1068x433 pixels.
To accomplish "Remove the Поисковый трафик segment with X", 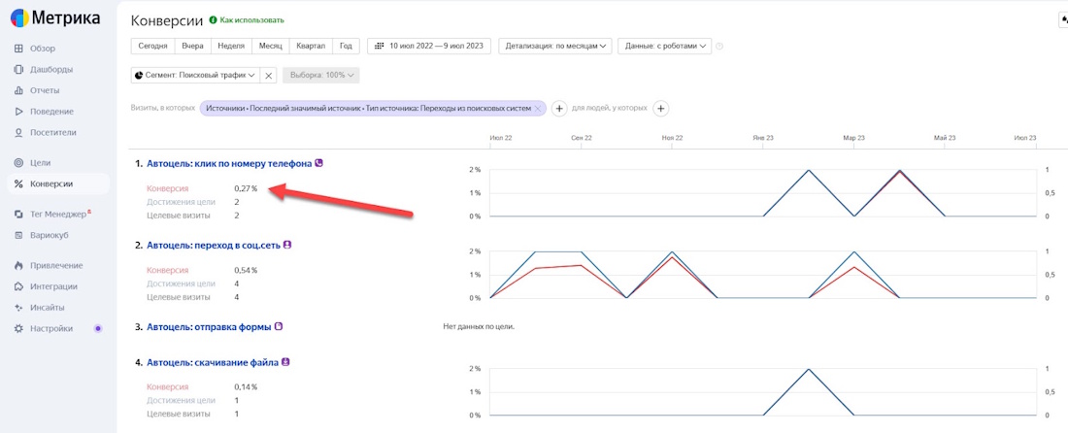I will pyautogui.click(x=269, y=75).
